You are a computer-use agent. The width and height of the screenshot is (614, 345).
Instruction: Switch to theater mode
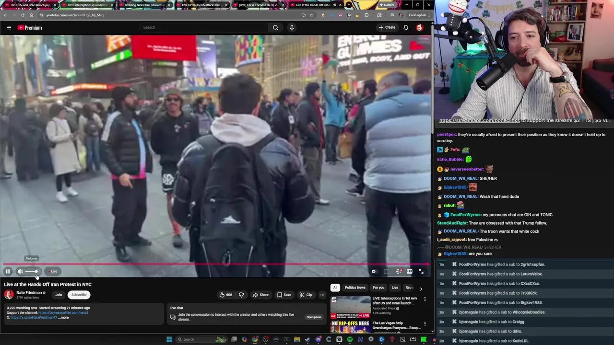(410, 271)
